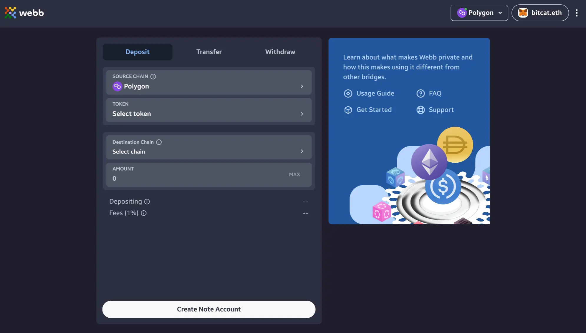Screen dimensions: 586x333
Task: Click the Fees info tooltip toggle
Action: (x=143, y=212)
